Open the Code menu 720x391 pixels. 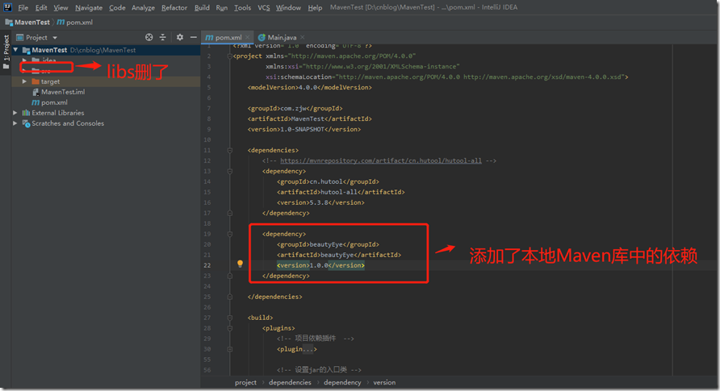117,7
